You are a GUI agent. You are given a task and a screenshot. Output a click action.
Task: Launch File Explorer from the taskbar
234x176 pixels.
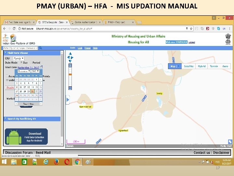click(x=14, y=162)
